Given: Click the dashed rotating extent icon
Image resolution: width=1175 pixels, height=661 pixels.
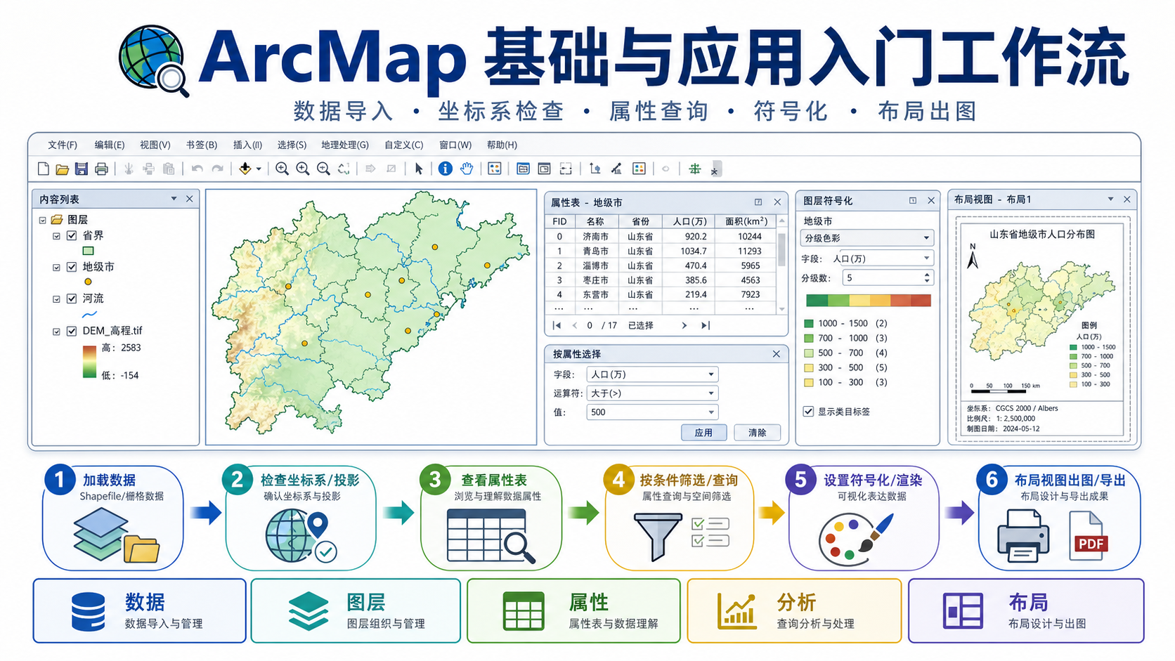Looking at the screenshot, I should 344,169.
